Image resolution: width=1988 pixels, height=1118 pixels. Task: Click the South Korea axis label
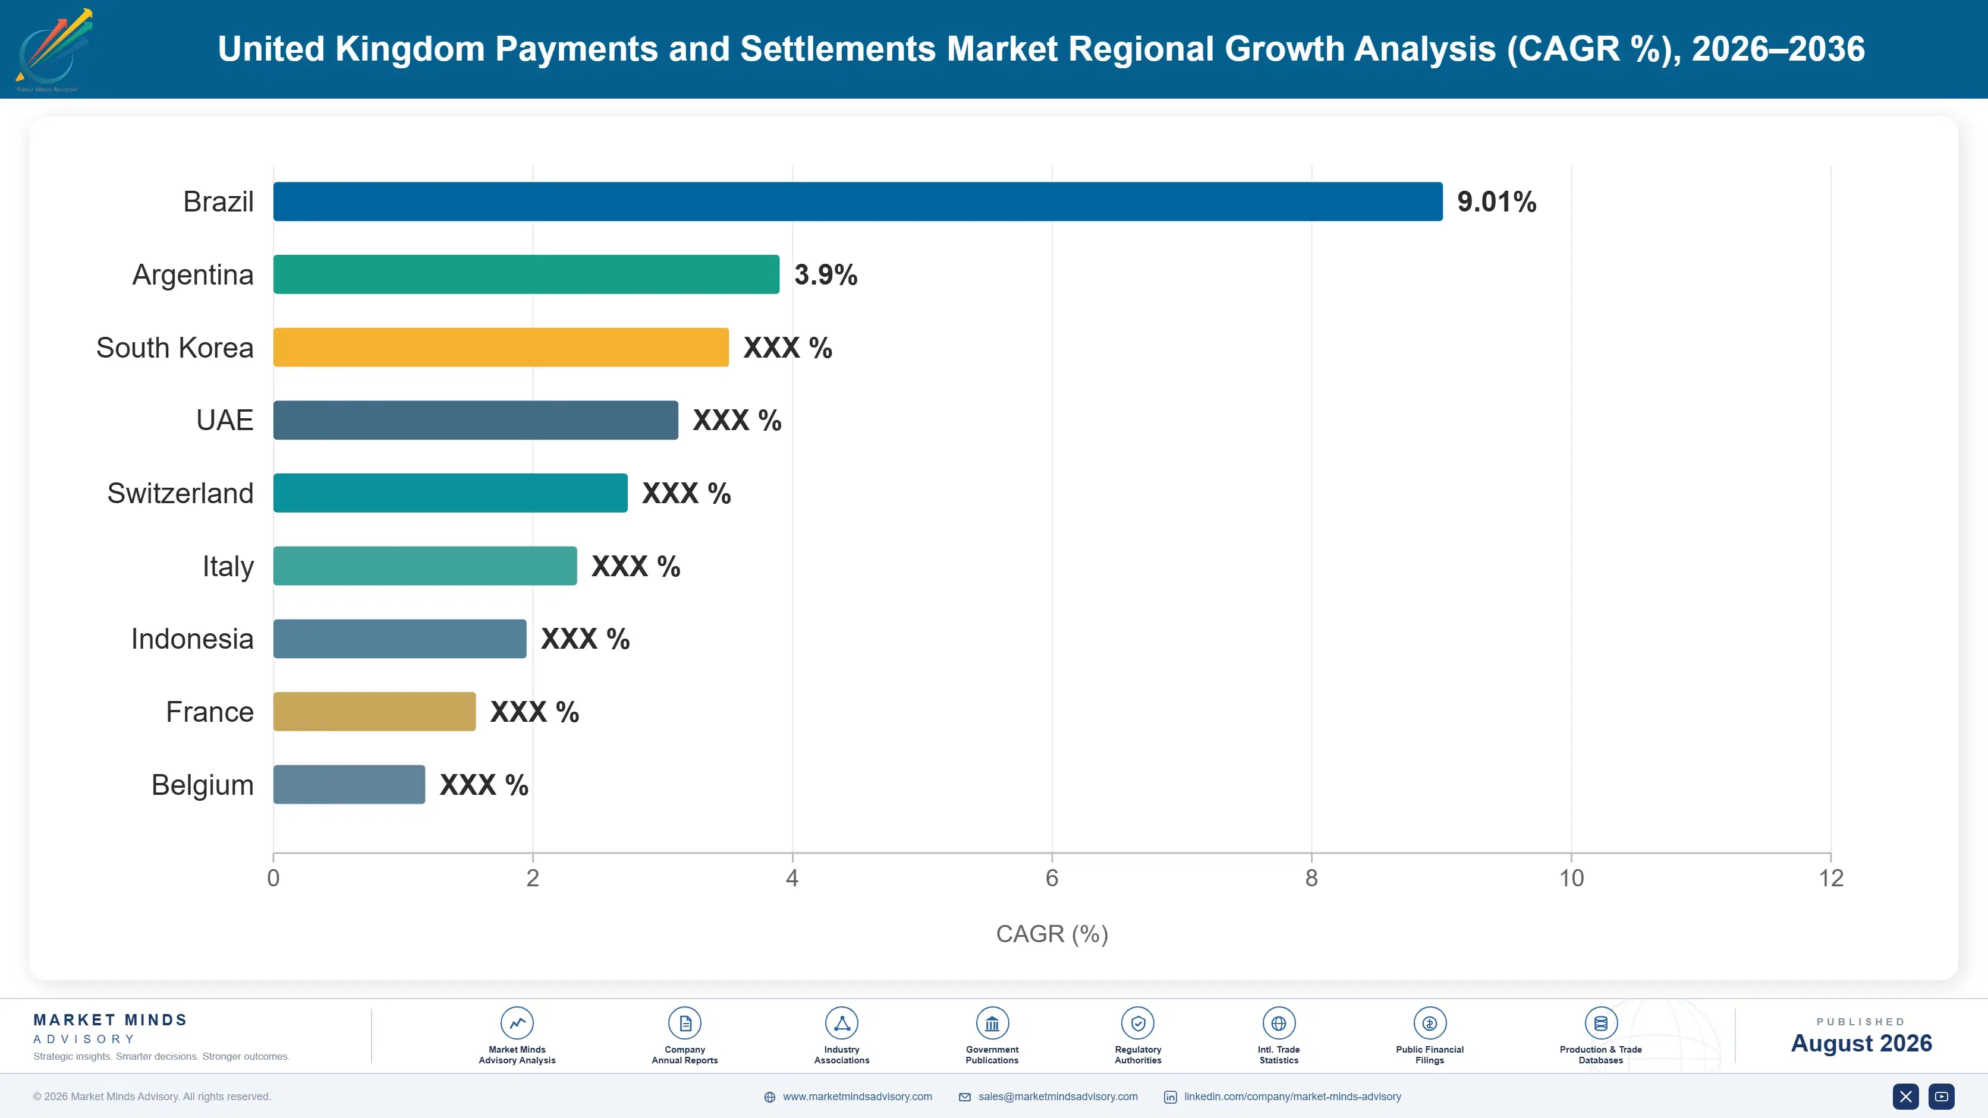(x=174, y=347)
